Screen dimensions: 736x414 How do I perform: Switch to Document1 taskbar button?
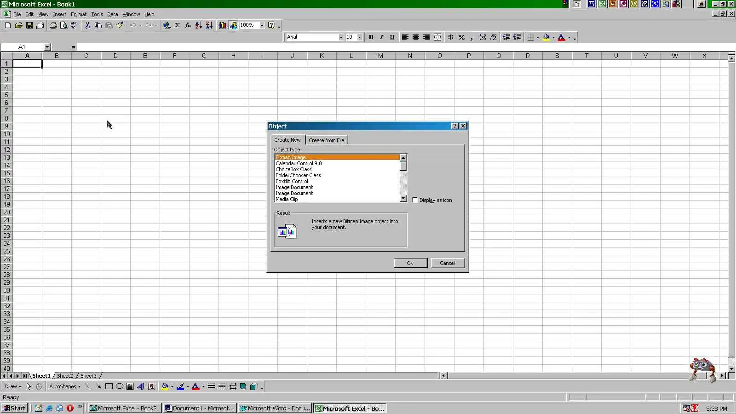click(x=200, y=408)
